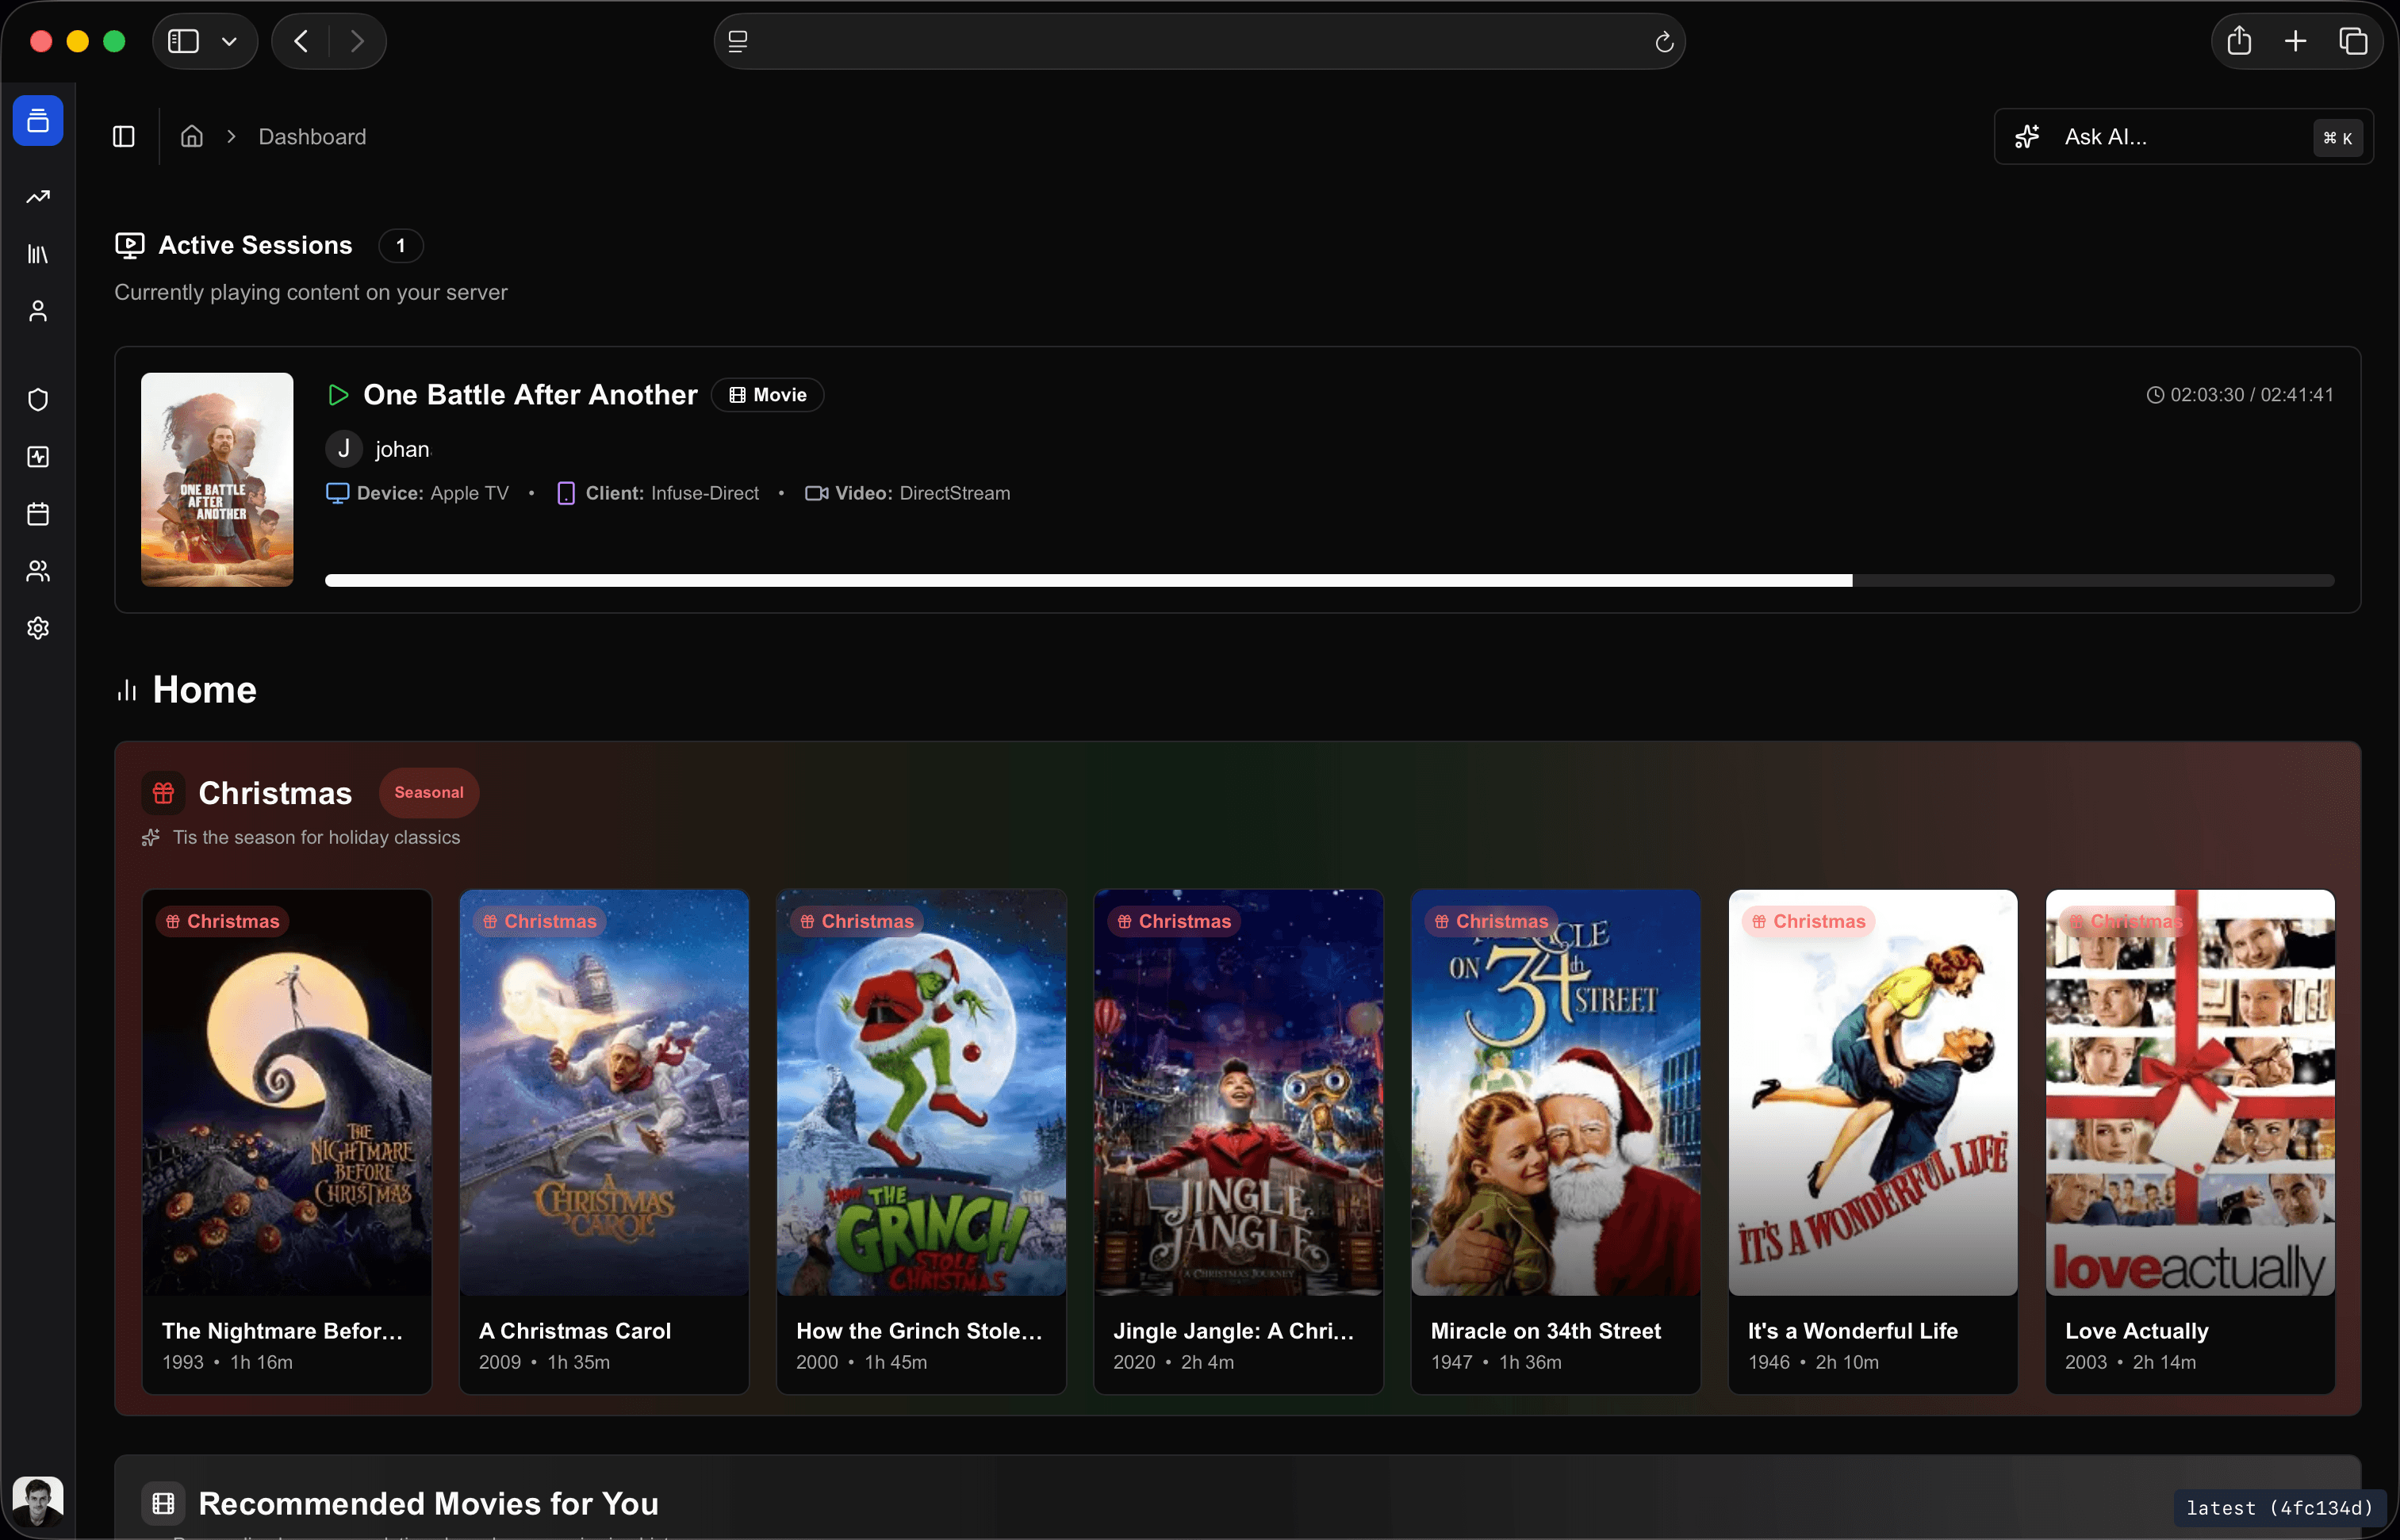Open the library books icon in sidebar
The height and width of the screenshot is (1540, 2400).
coord(38,254)
